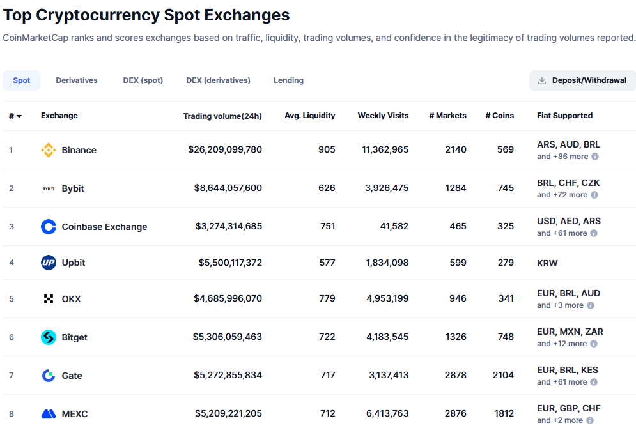The width and height of the screenshot is (636, 428).
Task: Click the Bybit logo icon
Action: point(49,188)
